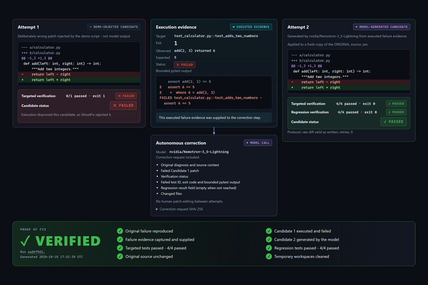Image resolution: width=428 pixels, height=285 pixels.
Task: Click 'Verification status' bullet
Action: (x=174, y=176)
